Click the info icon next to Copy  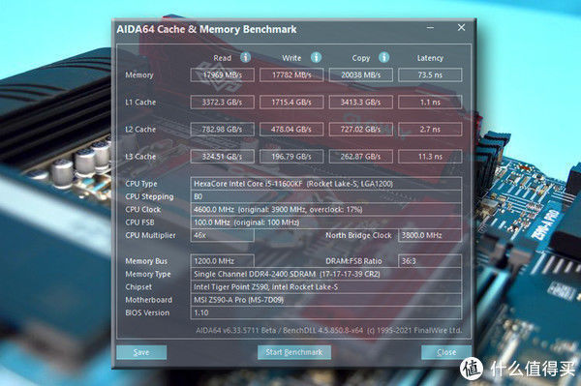tap(383, 57)
